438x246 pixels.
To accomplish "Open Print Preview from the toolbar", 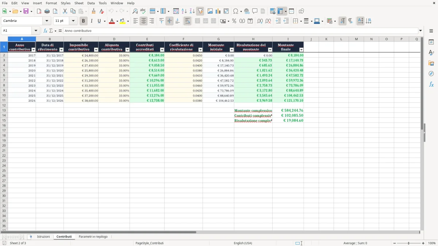I will [x=55, y=11].
